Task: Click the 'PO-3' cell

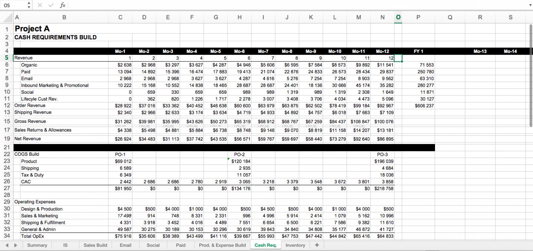Action: (x=382, y=154)
